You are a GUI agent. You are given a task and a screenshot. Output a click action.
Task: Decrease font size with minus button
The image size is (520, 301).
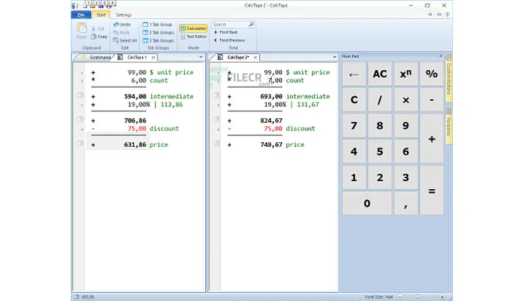pos(400,297)
